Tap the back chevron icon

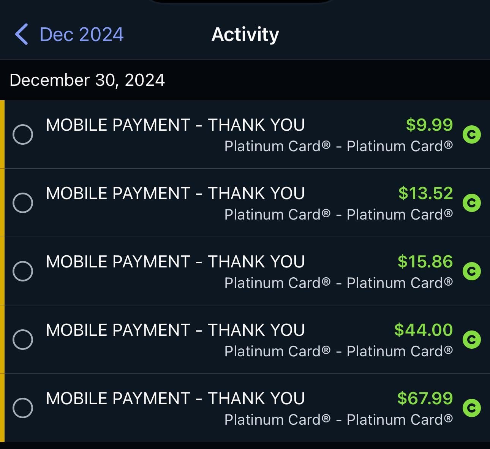point(23,34)
